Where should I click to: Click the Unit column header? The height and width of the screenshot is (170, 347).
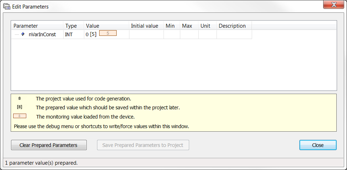[x=207, y=26]
